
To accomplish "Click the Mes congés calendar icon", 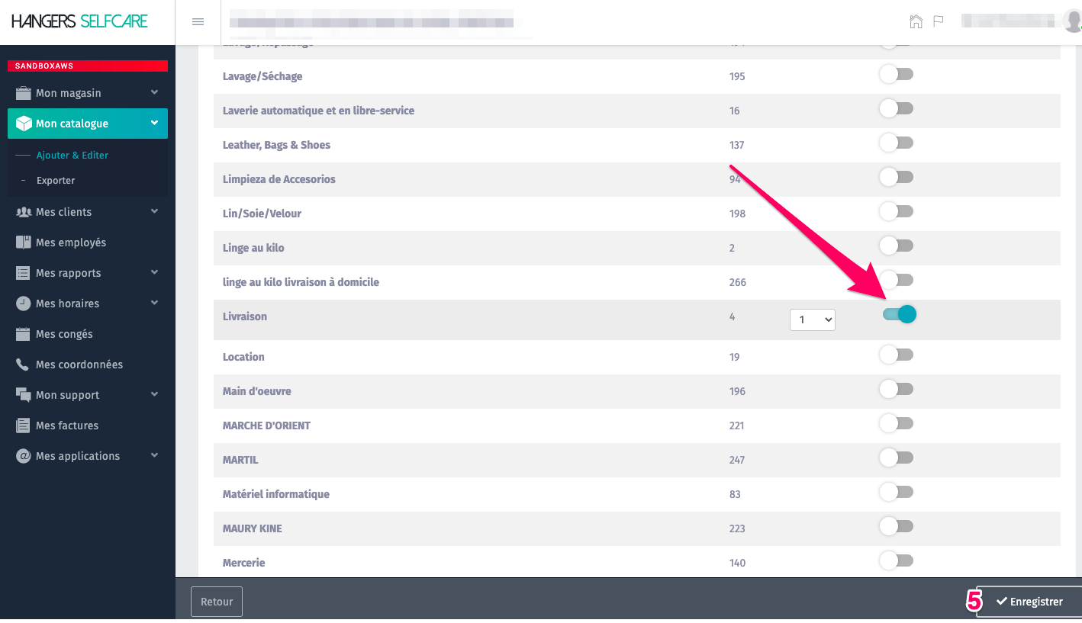I will 23,334.
